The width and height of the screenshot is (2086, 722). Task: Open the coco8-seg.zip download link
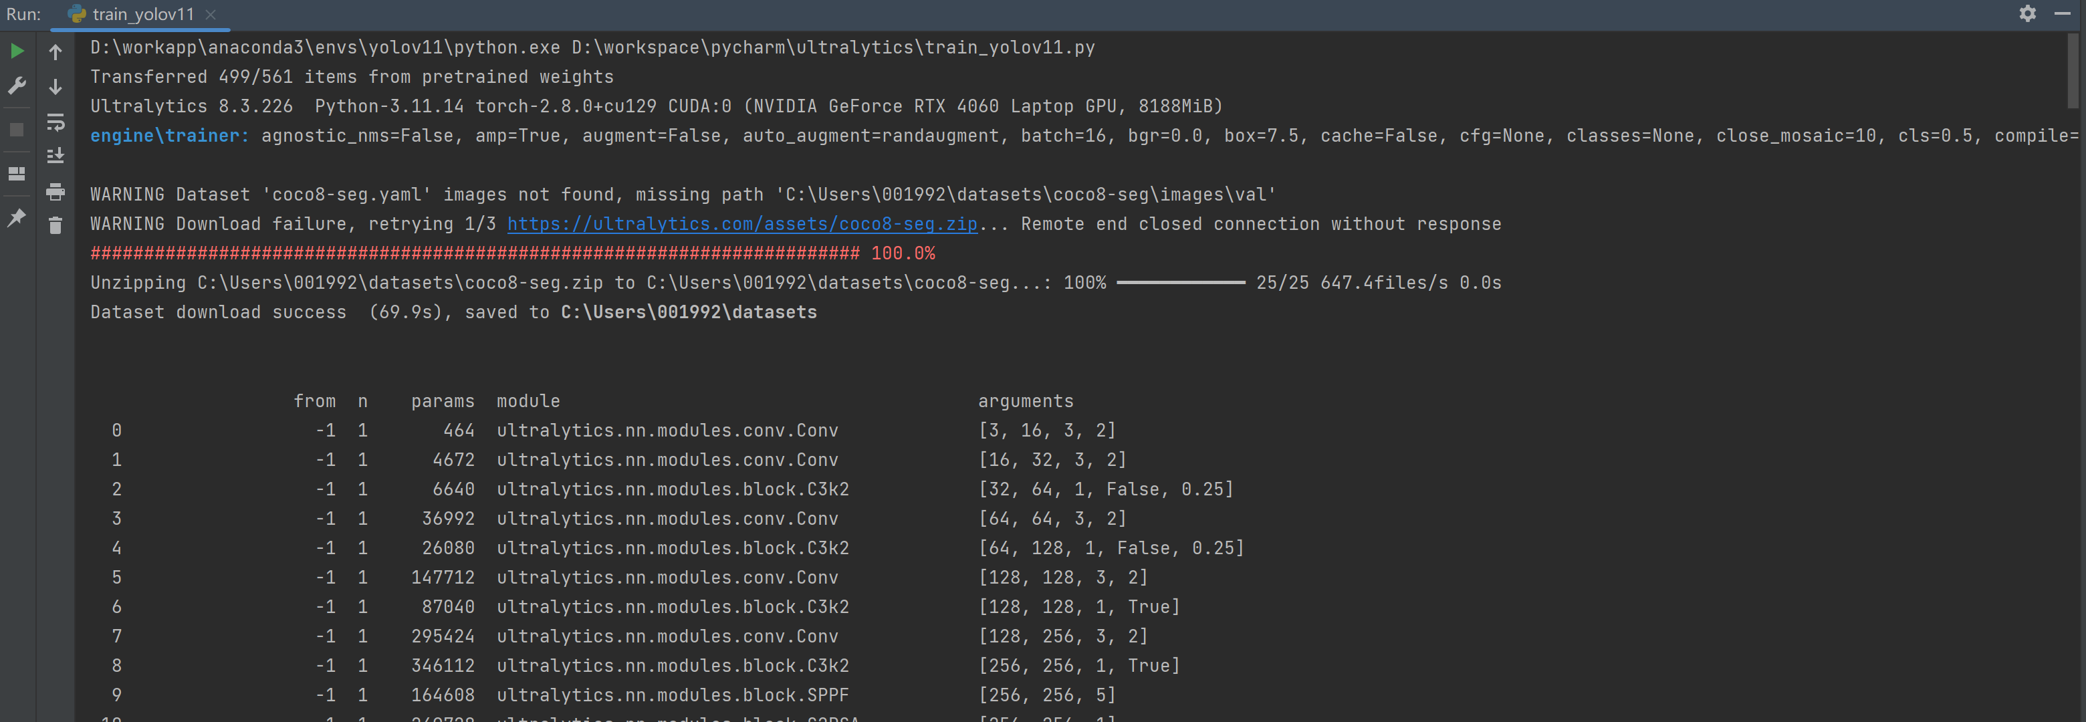tap(743, 224)
